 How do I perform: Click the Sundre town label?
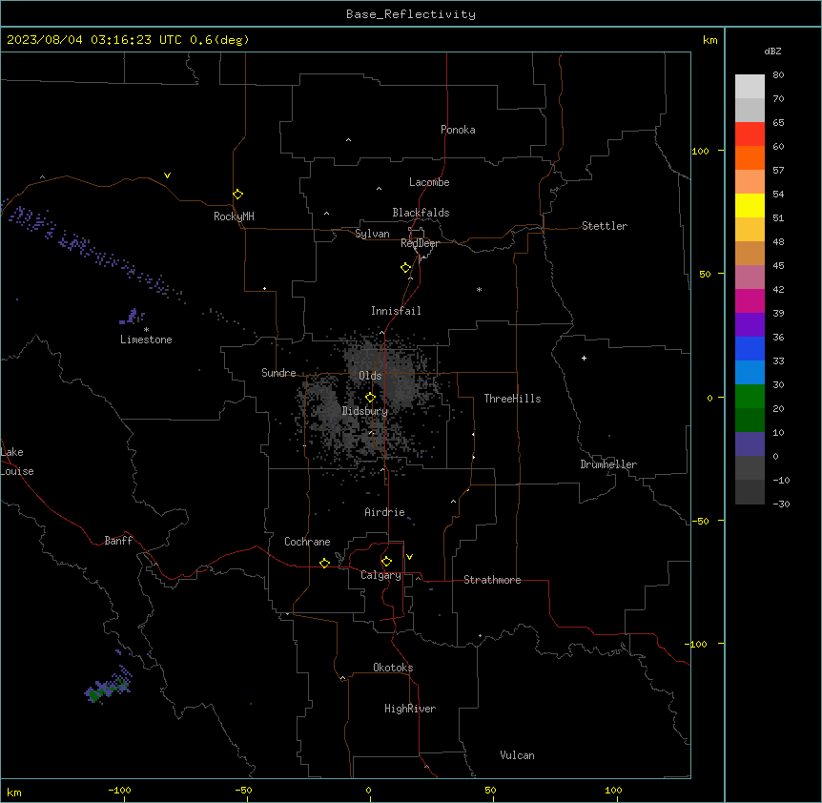[278, 373]
